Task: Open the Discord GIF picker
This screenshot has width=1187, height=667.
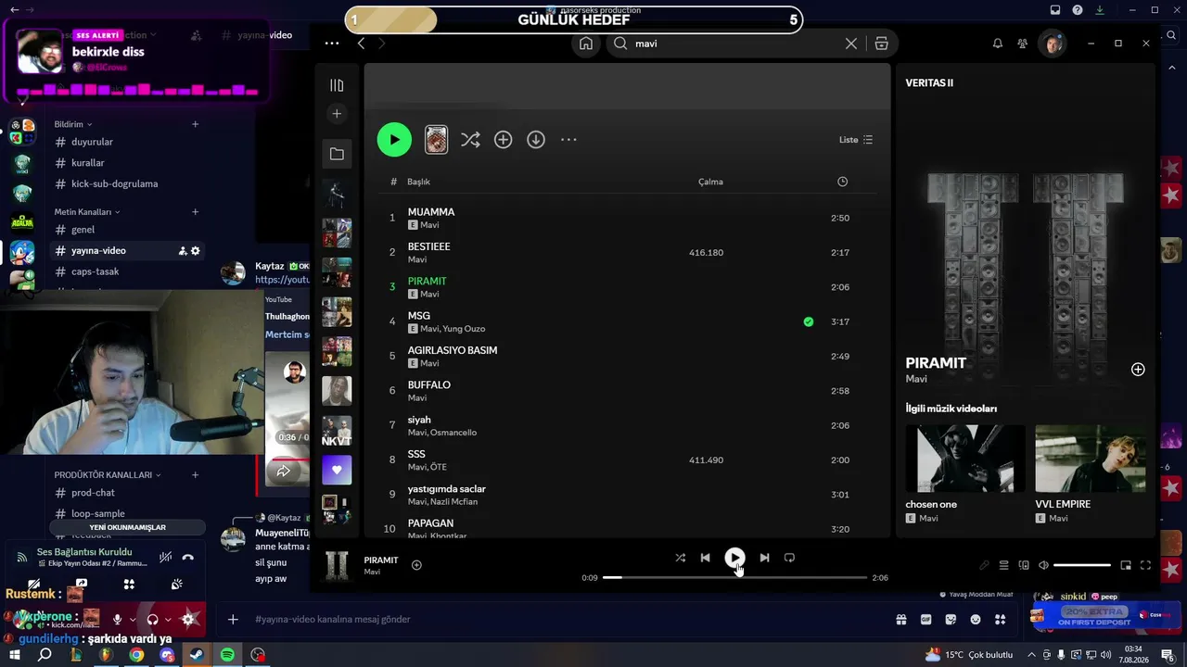Action: click(925, 620)
